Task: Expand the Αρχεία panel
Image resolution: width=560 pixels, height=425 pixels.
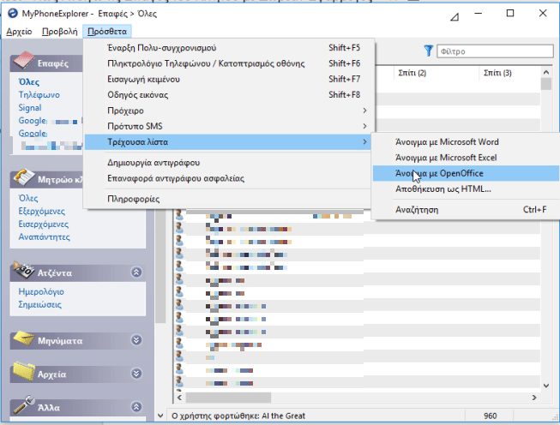Action: (x=136, y=374)
